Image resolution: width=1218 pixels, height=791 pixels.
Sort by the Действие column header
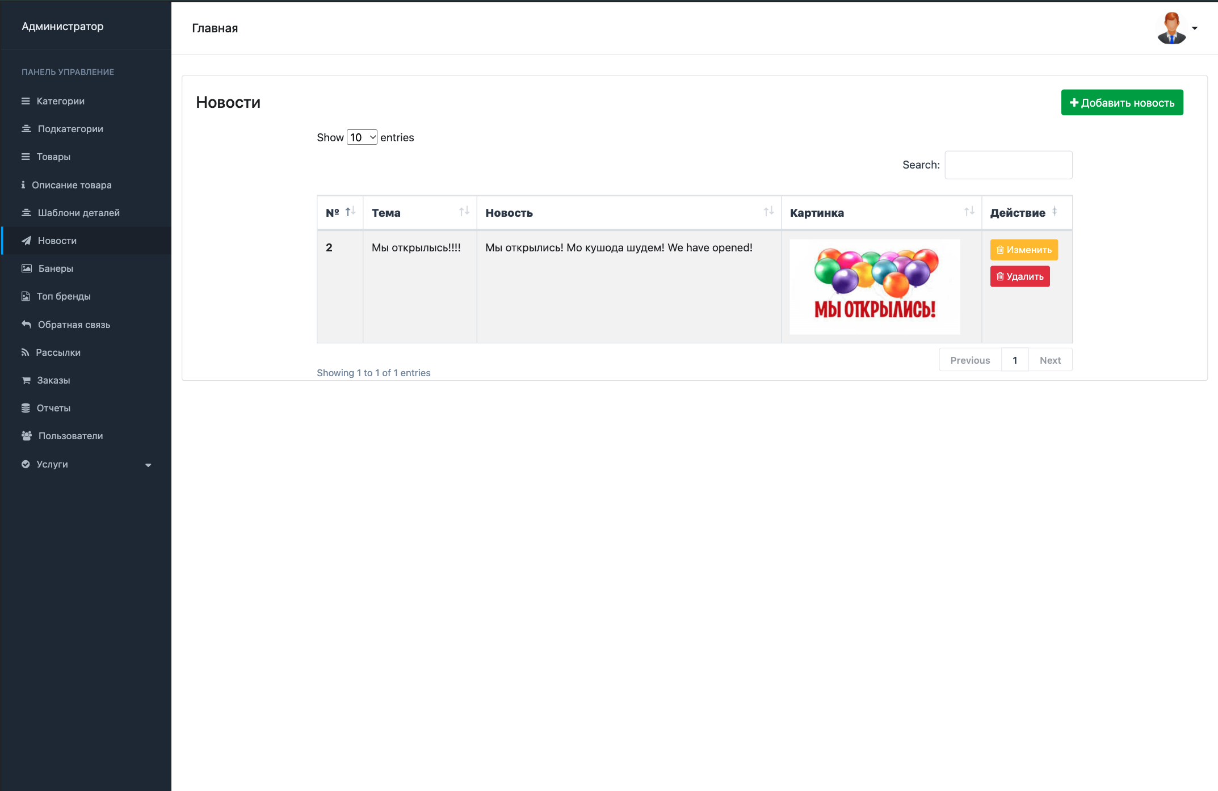1027,213
